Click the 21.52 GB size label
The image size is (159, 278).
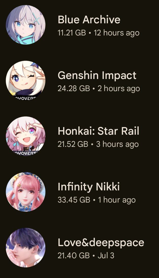pyautogui.click(x=73, y=144)
